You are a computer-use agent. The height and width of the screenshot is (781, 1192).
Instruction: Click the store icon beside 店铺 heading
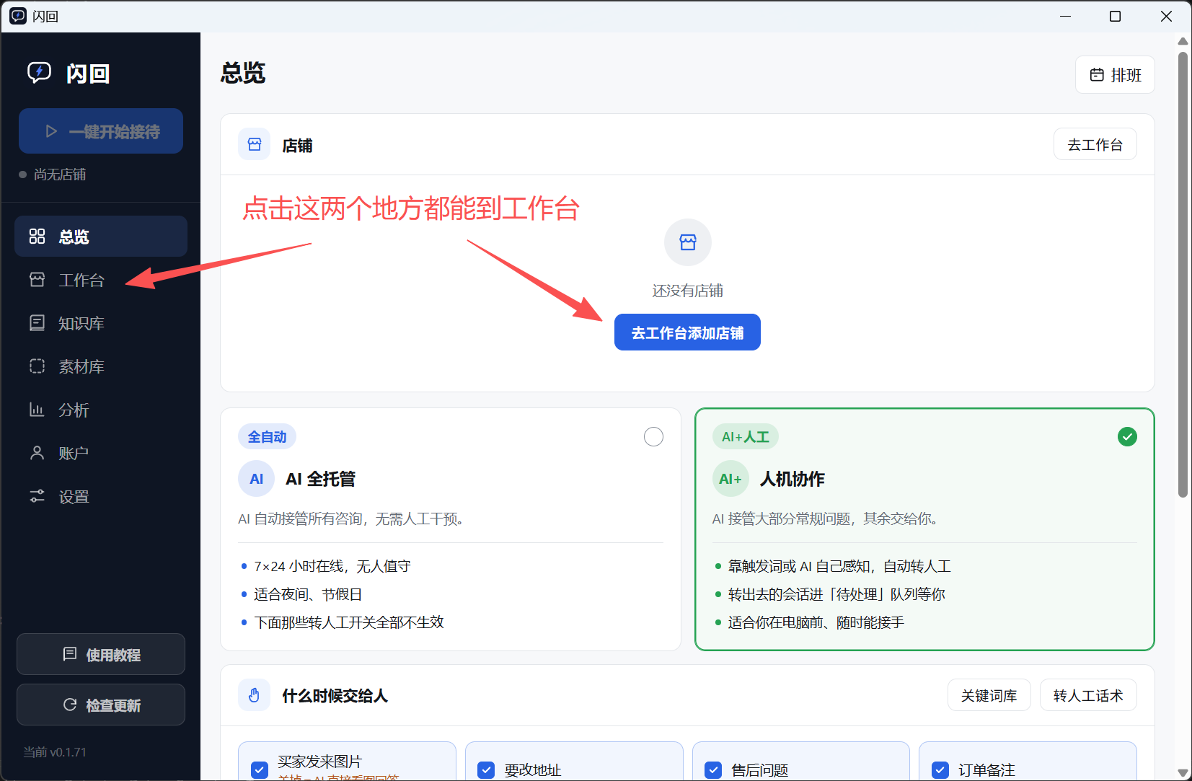(x=255, y=144)
